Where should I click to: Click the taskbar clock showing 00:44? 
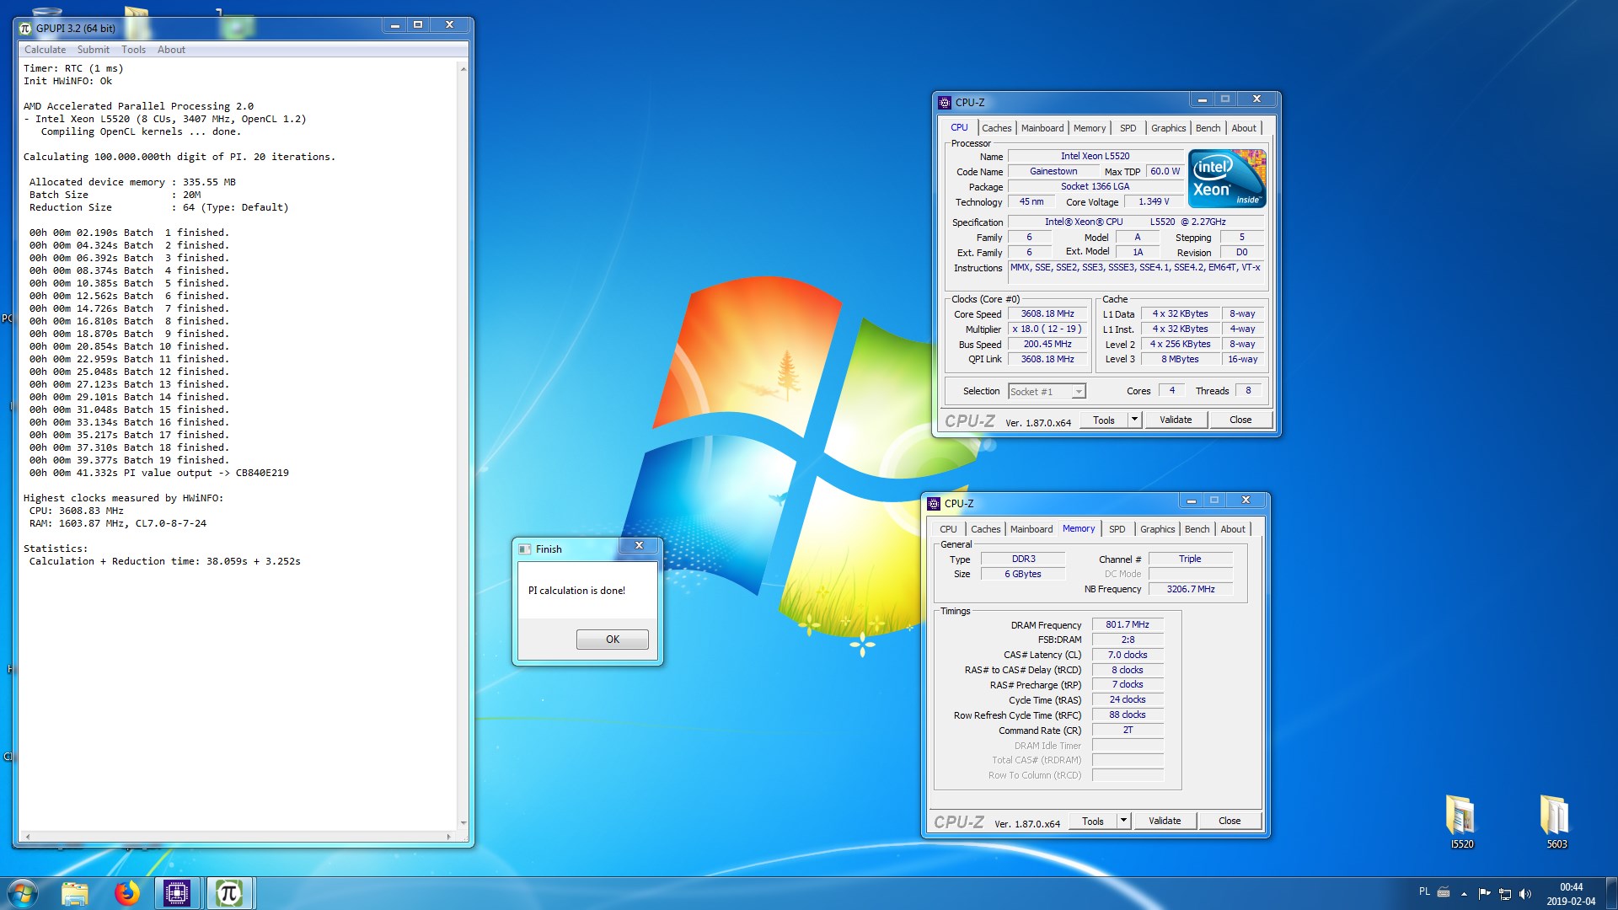coord(1571,887)
